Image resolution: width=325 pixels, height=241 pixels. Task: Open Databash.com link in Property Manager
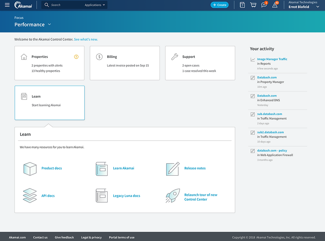coord(267,77)
